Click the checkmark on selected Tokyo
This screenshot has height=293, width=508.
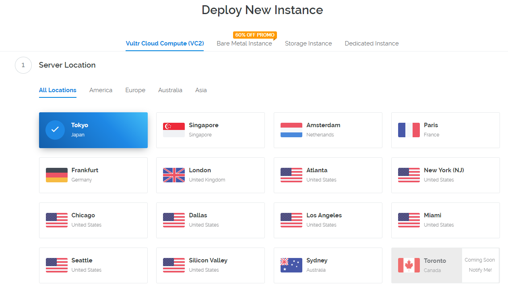tap(55, 130)
